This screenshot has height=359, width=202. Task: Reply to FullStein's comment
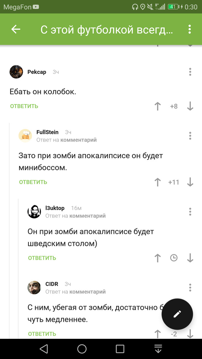click(x=33, y=182)
